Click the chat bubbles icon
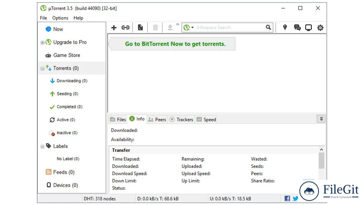Viewport: 364px width, 205px height. (297, 28)
